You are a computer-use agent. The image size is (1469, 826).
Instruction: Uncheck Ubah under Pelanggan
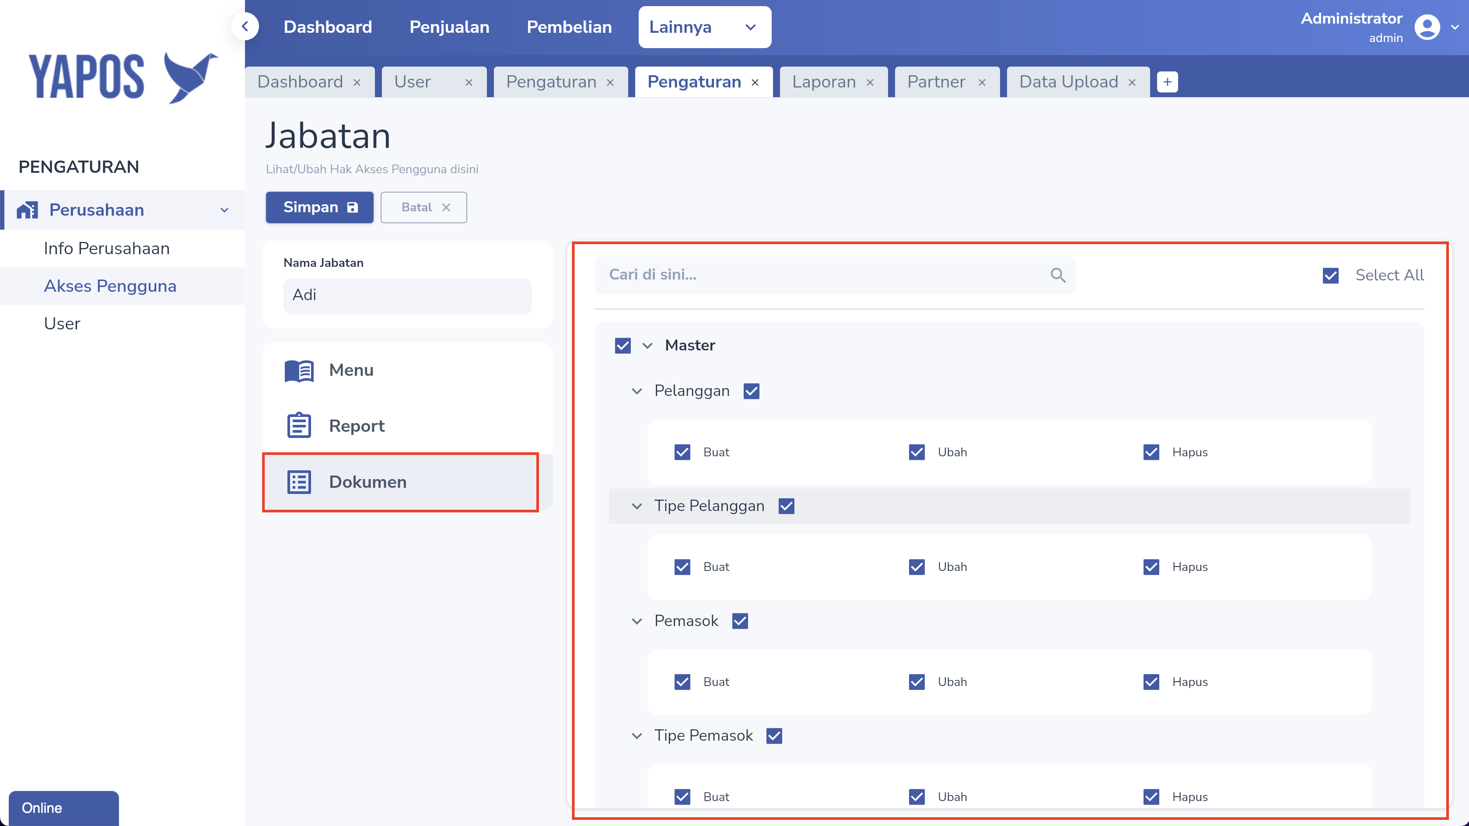pos(916,452)
